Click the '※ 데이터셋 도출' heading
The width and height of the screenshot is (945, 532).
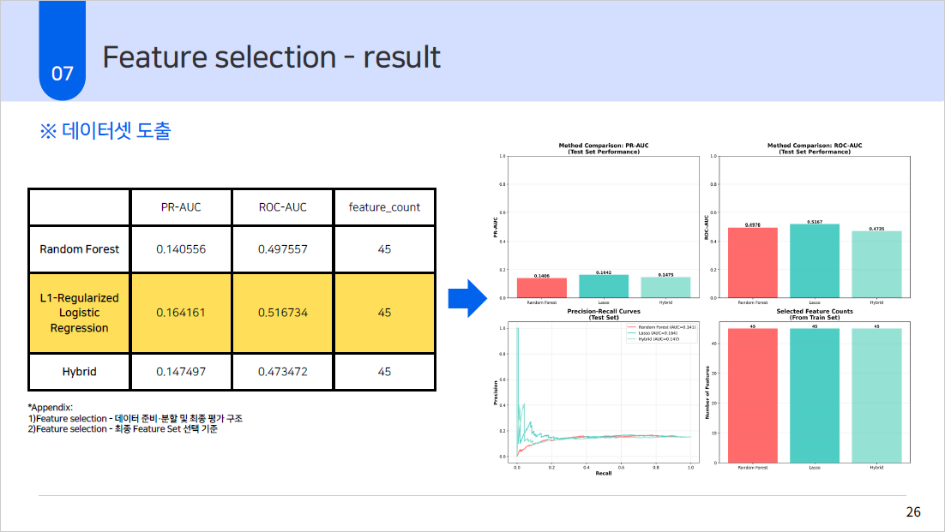click(x=105, y=131)
